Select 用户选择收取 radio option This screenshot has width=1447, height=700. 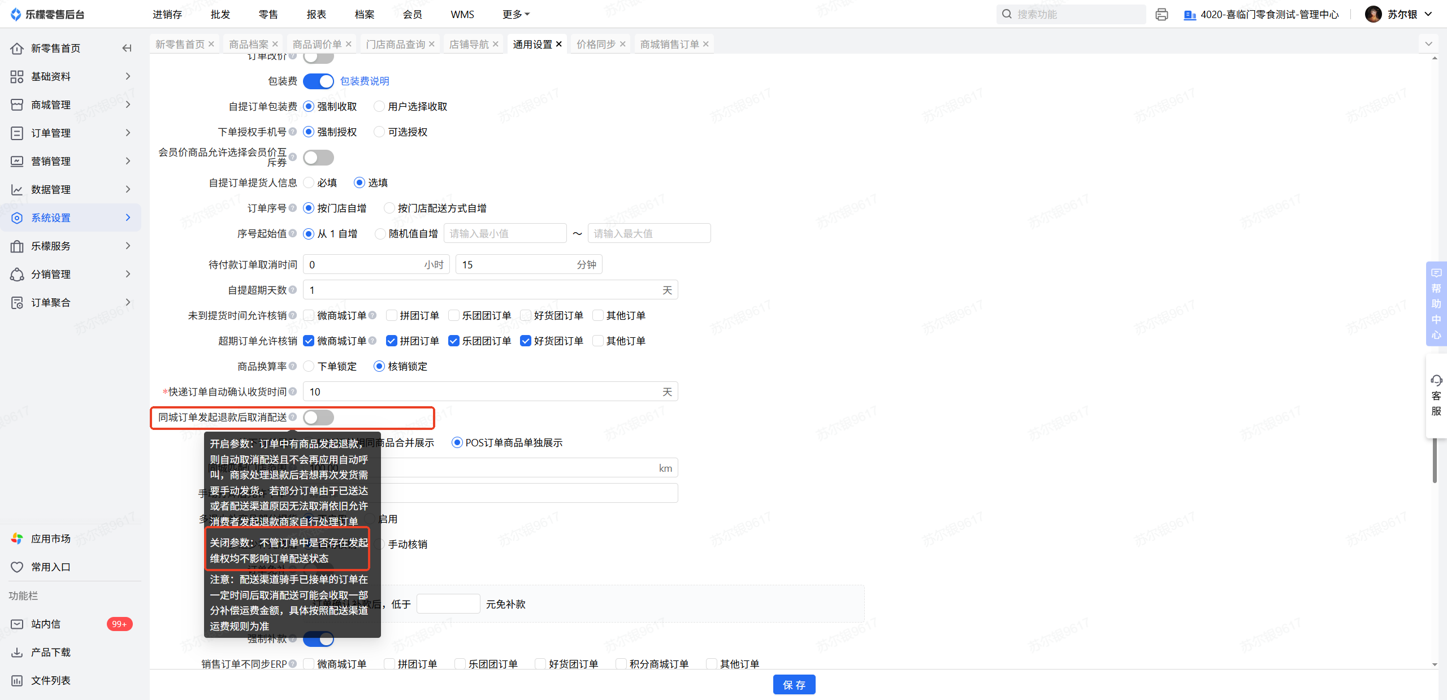tap(379, 106)
